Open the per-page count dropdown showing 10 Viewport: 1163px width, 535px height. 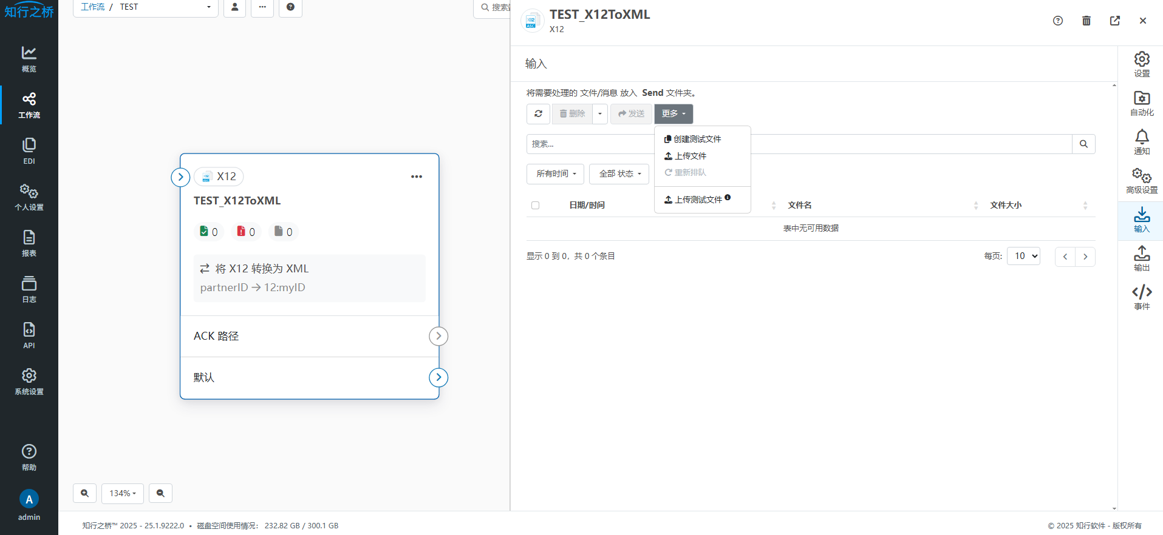click(1023, 256)
